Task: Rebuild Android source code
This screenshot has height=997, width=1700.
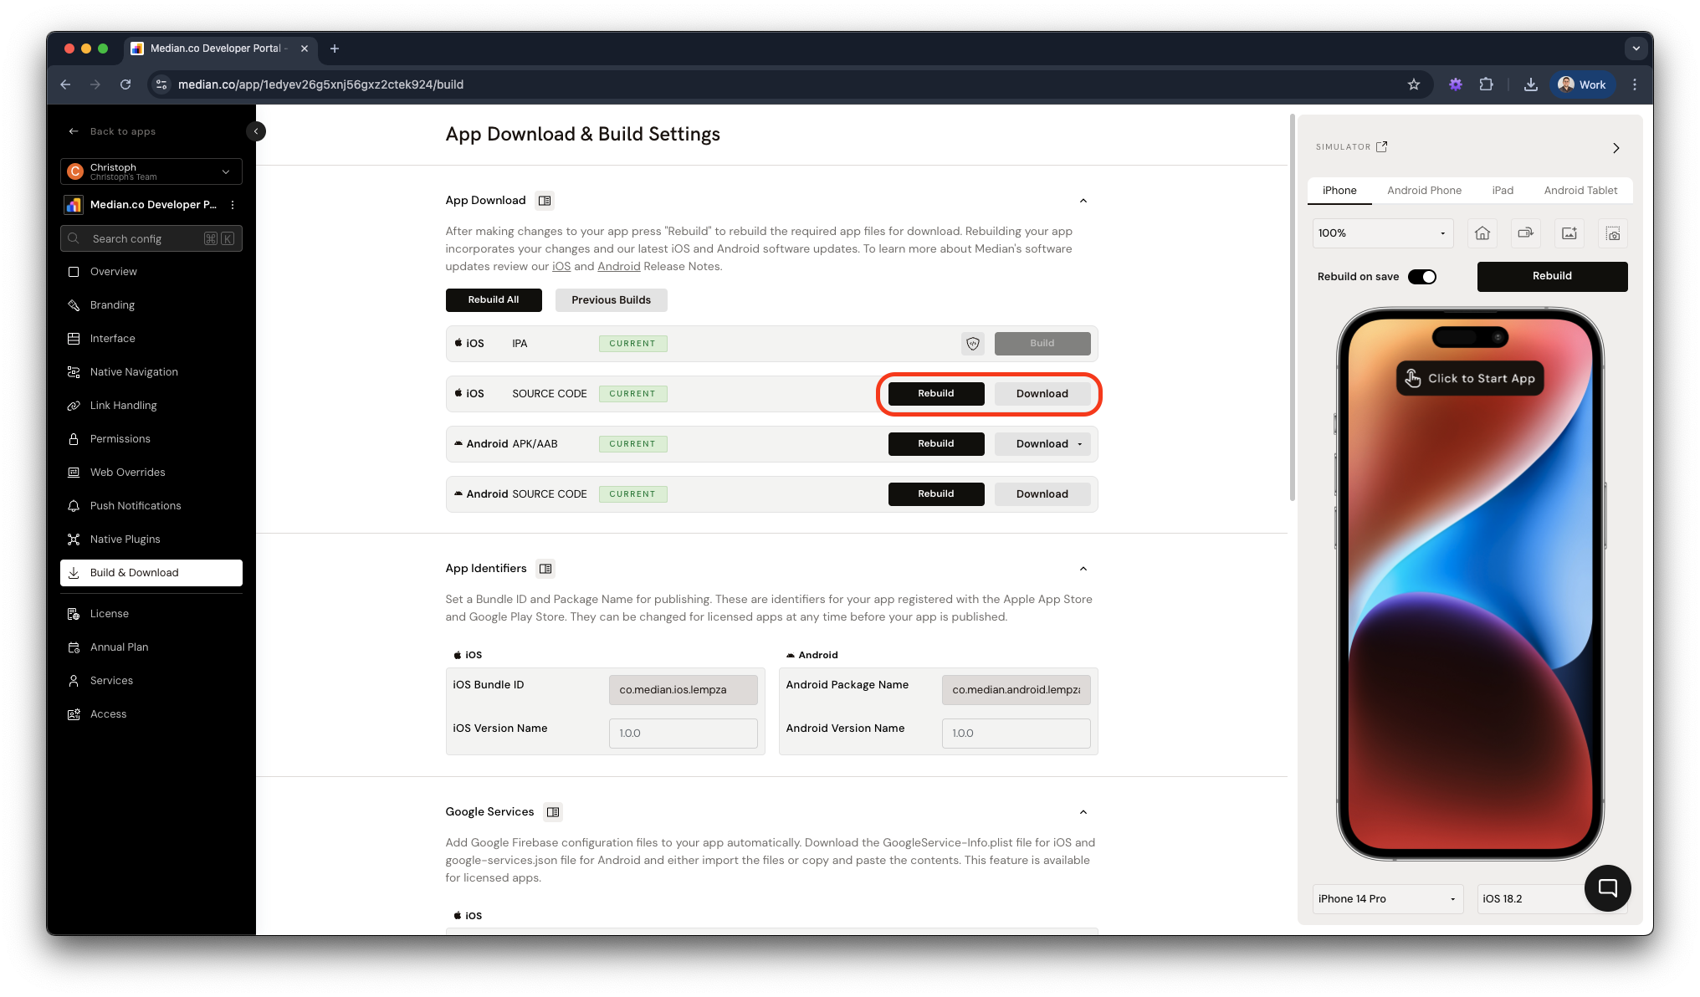Action: tap(936, 494)
